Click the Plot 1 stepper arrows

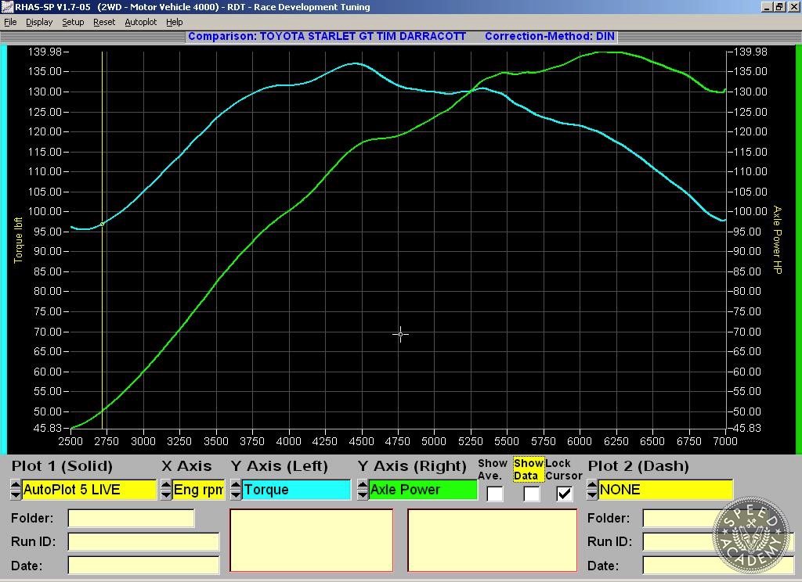[16, 490]
